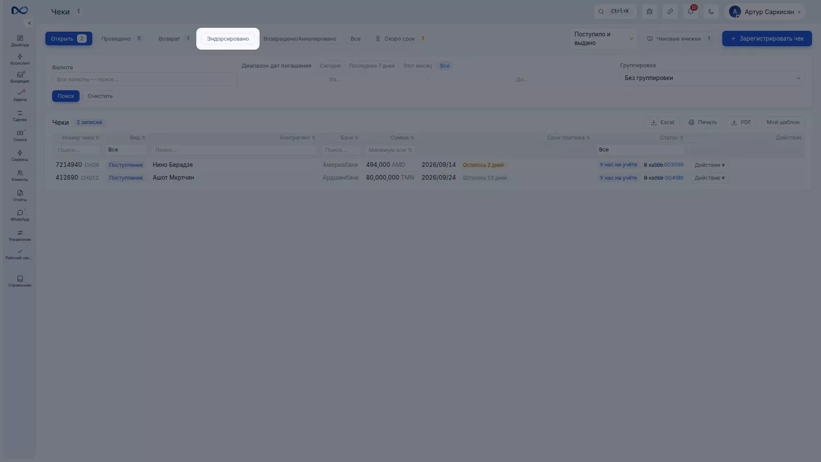Open the Ассистент sidebar icon
The image size is (821, 462).
tap(19, 60)
